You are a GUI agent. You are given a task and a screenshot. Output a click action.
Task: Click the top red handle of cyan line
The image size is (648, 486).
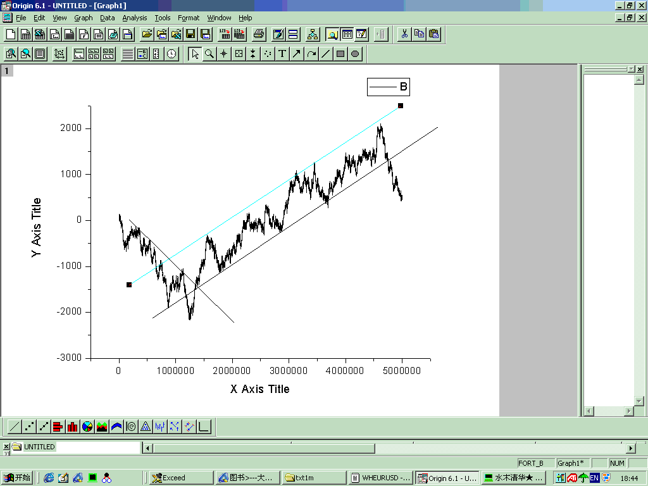[401, 106]
